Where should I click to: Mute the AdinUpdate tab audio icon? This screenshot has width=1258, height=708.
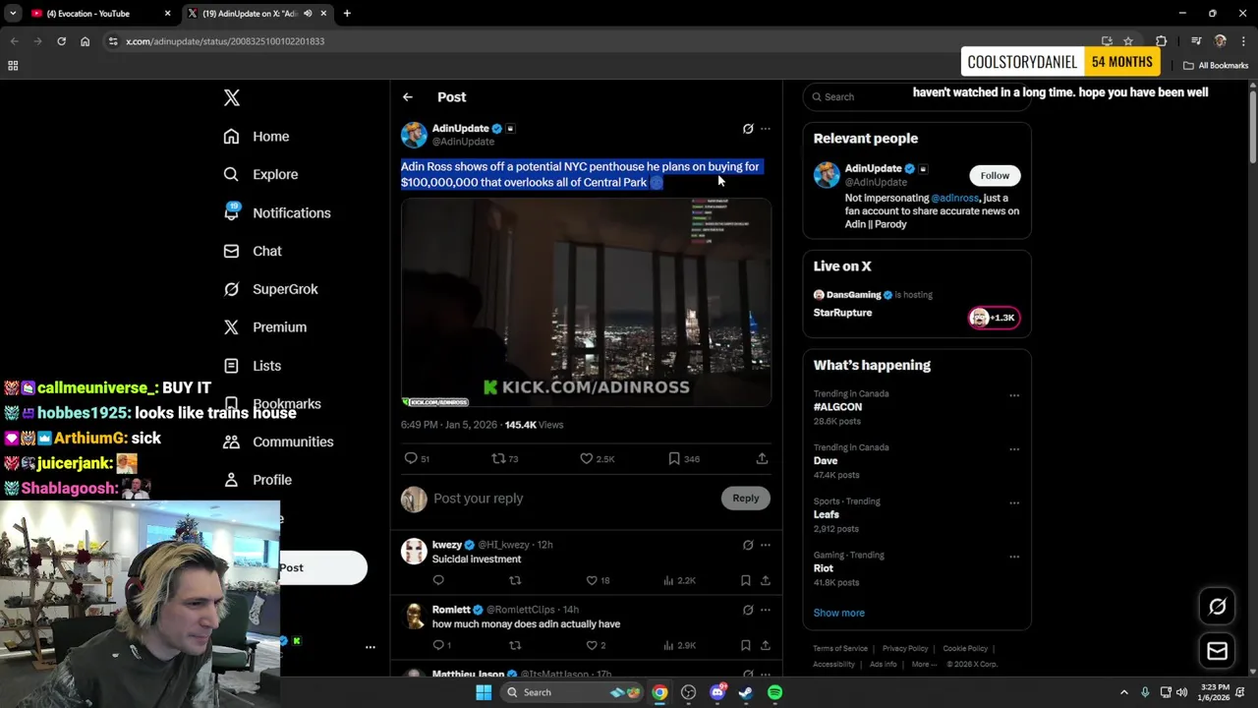point(308,14)
